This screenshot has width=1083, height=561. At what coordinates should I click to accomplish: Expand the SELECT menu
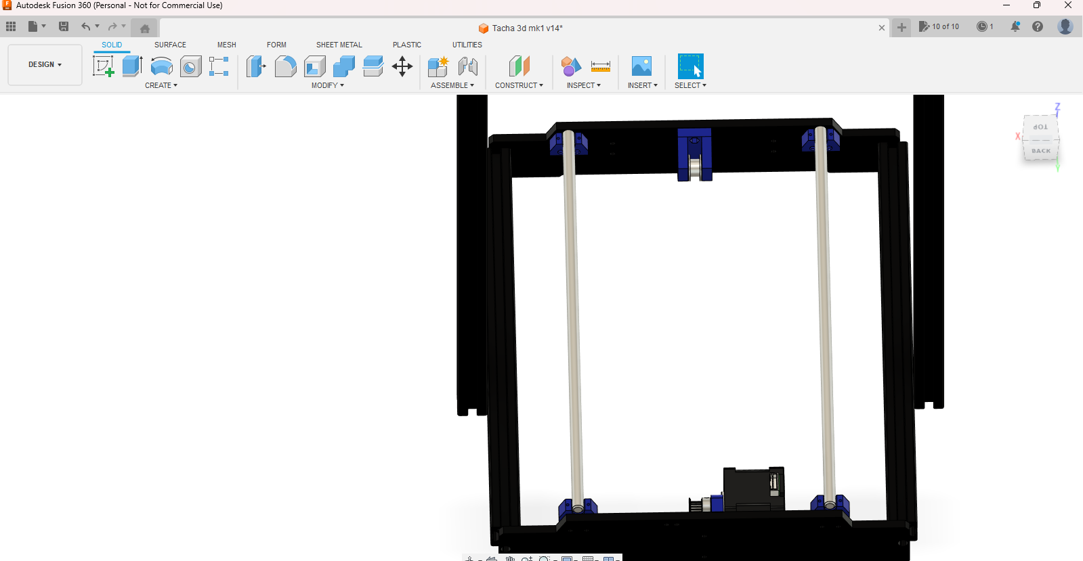690,85
